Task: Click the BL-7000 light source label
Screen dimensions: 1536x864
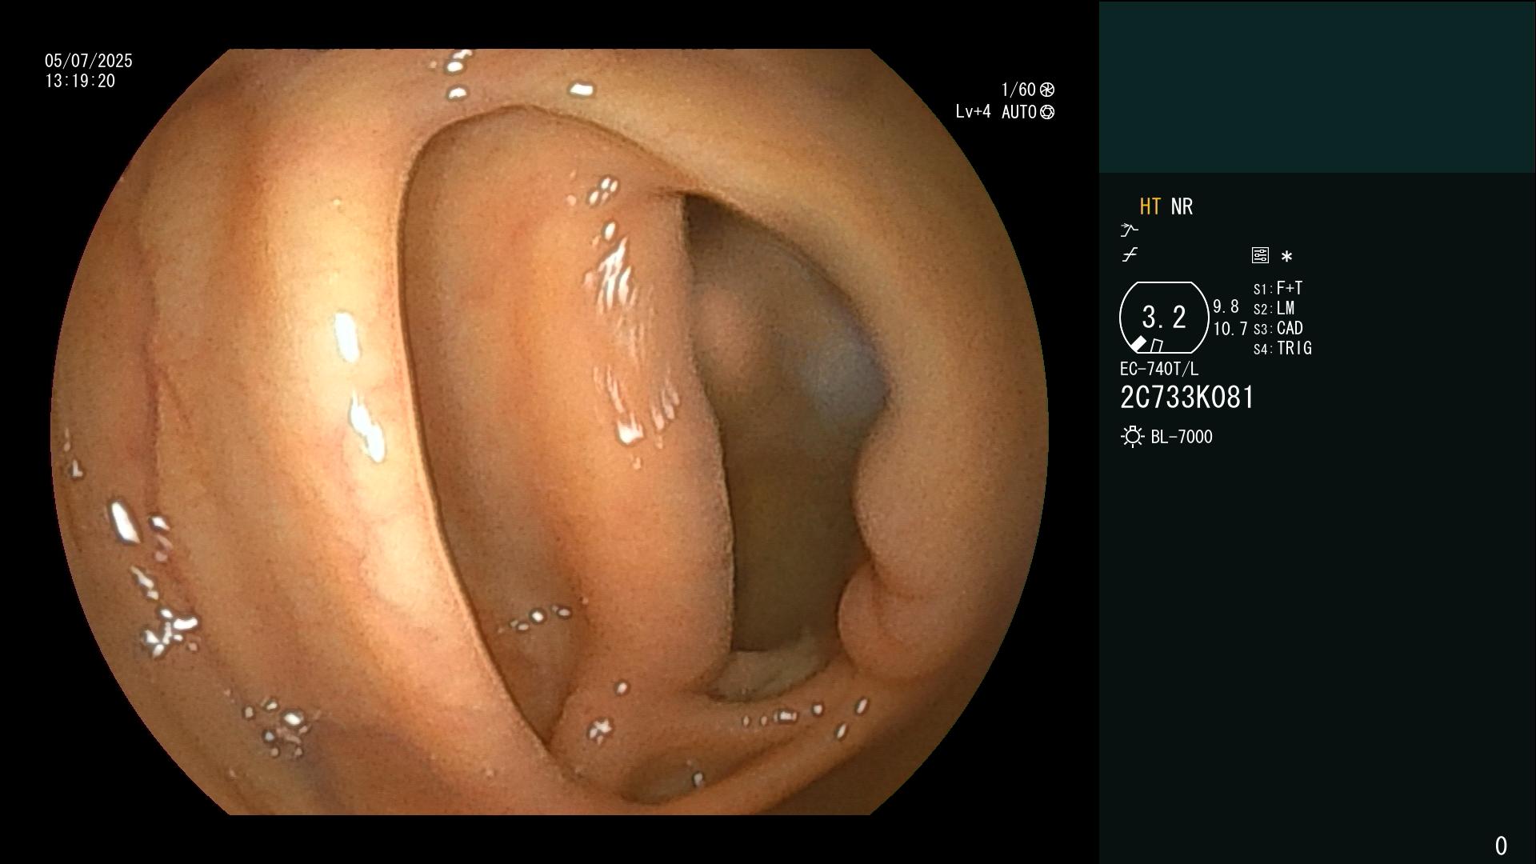Action: tap(1182, 437)
